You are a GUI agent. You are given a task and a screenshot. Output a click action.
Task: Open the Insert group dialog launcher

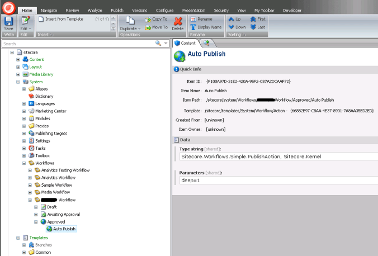coord(51,35)
